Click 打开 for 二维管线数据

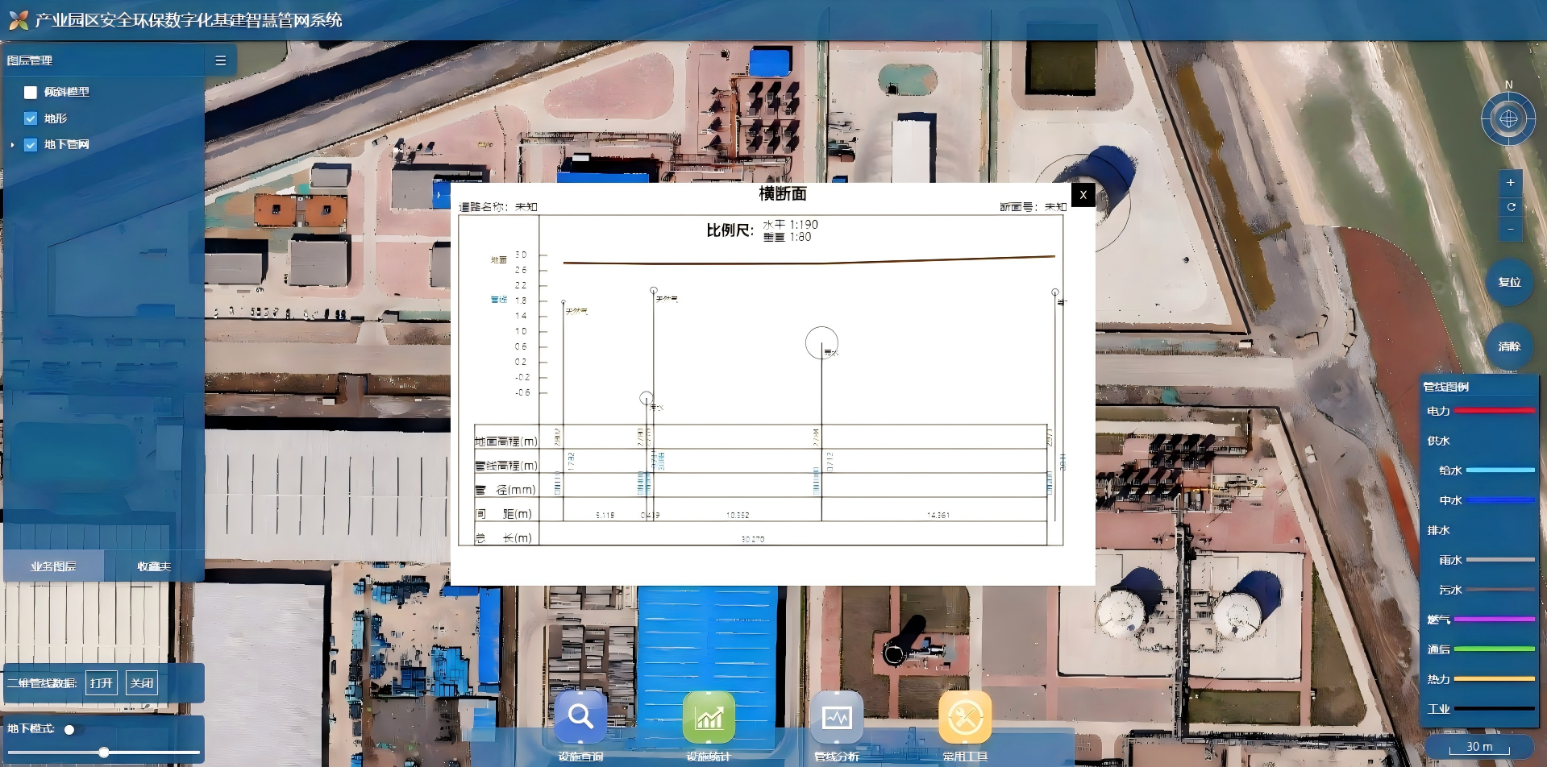click(102, 683)
